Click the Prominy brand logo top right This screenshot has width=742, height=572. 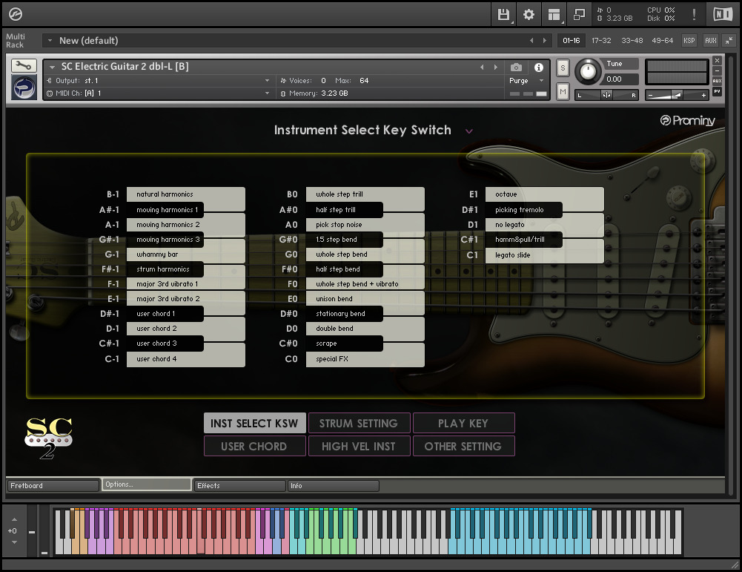(x=688, y=121)
